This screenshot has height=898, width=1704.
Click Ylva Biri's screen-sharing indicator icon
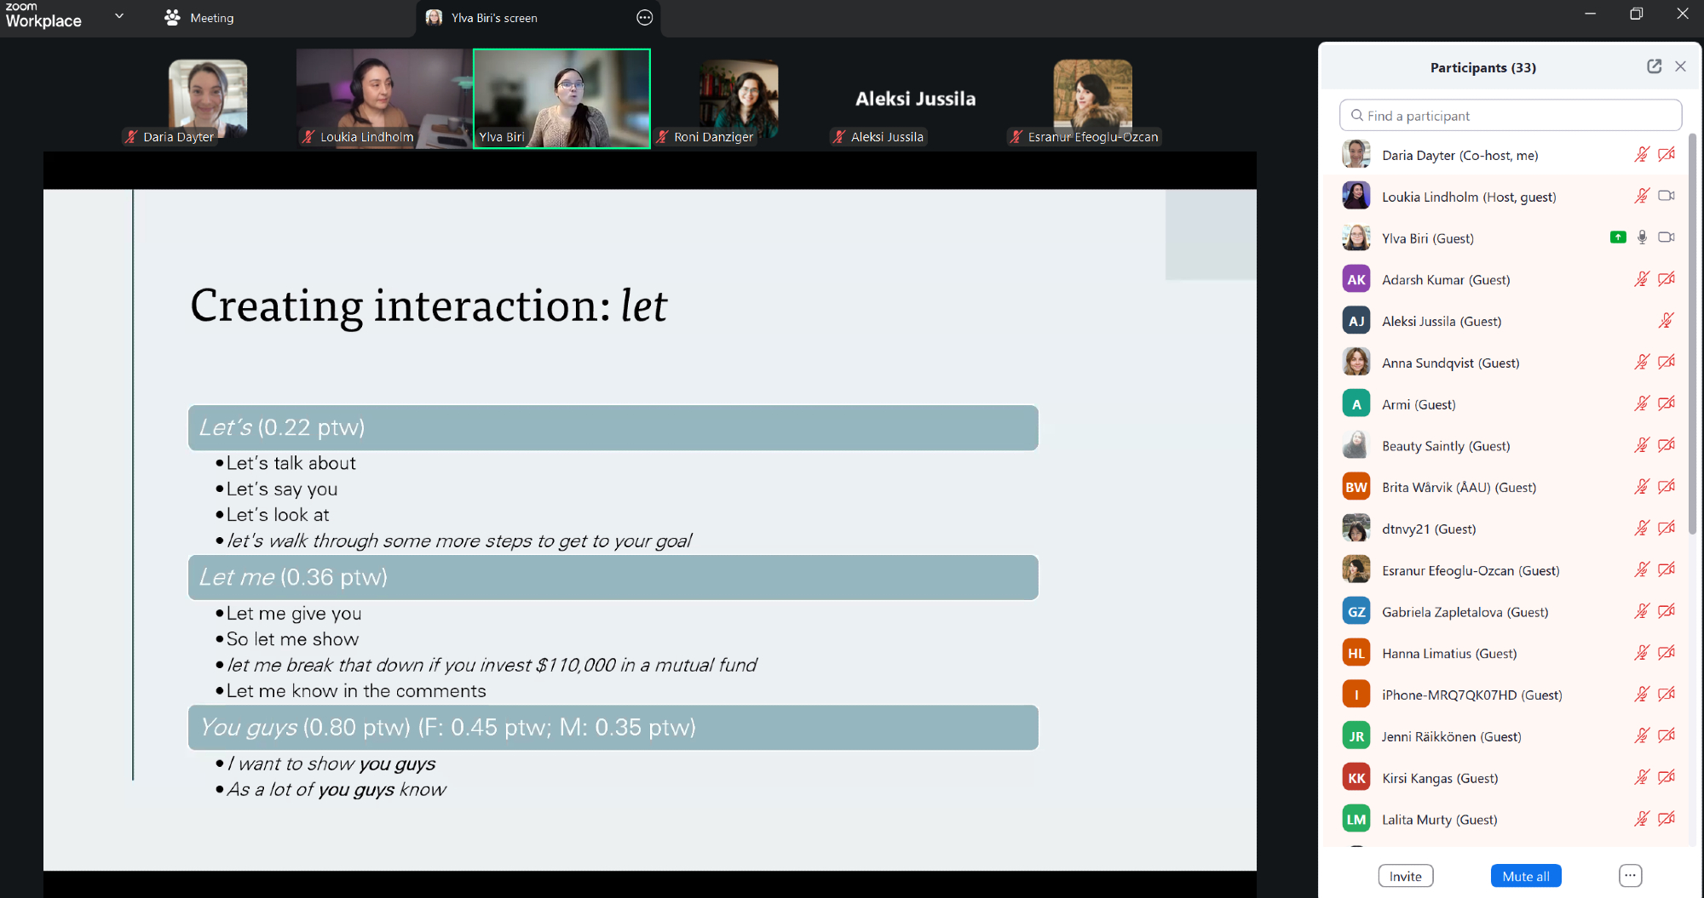pyautogui.click(x=1618, y=237)
